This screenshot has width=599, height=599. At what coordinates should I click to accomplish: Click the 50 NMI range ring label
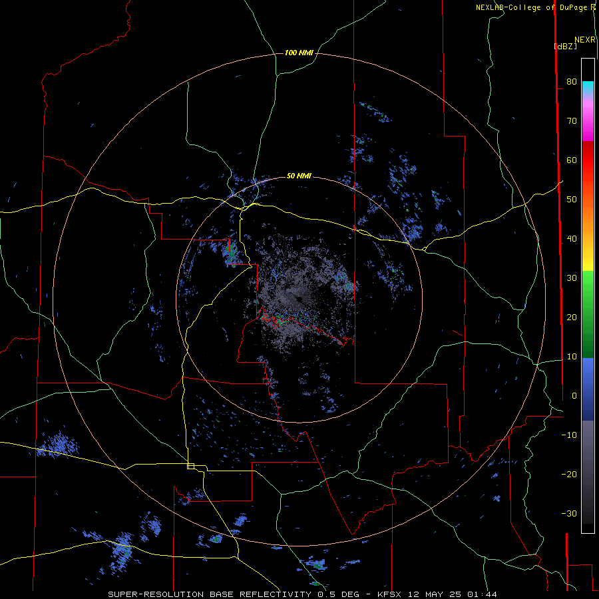click(x=299, y=176)
